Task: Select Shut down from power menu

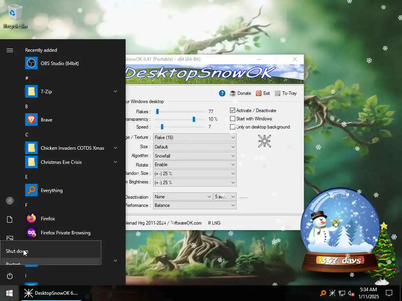Action: (51, 251)
